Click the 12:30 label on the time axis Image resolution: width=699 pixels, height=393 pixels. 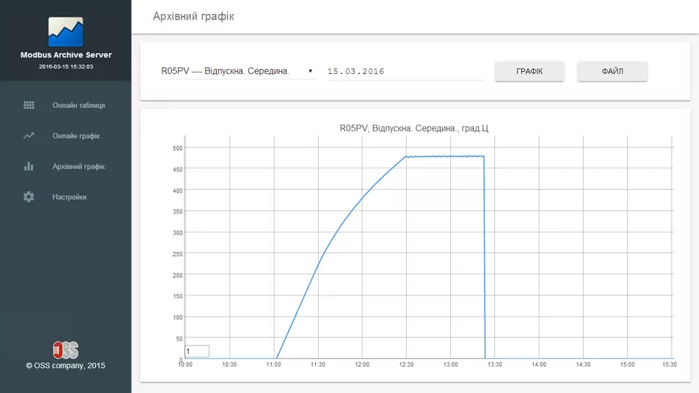point(406,364)
